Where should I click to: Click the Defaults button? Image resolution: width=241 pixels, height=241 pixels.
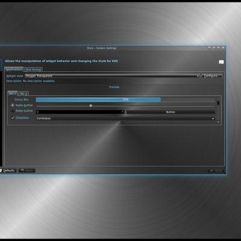(x=8, y=171)
